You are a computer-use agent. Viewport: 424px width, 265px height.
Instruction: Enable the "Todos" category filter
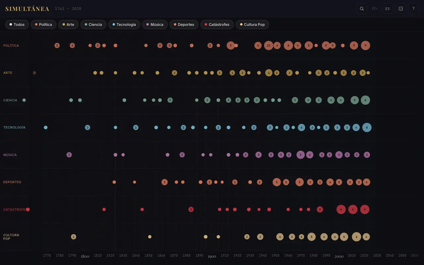17,24
